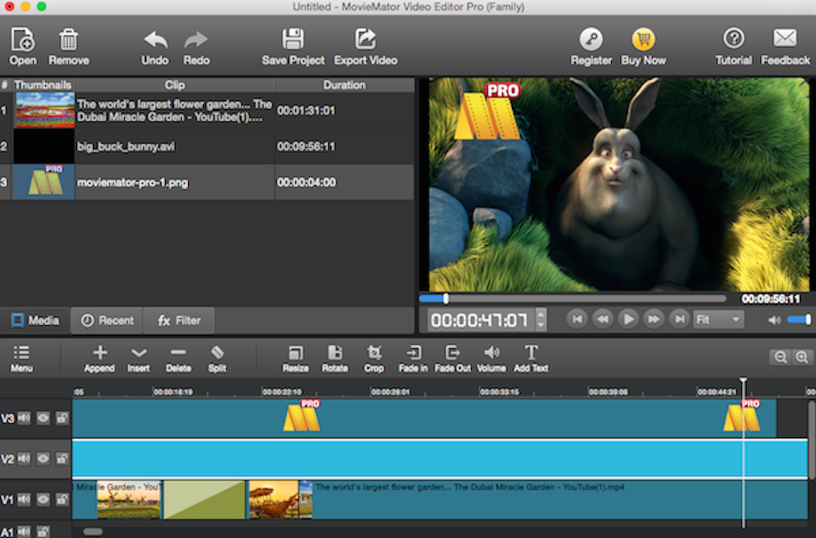816x538 pixels.
Task: Open the Export Video panel
Action: [x=365, y=44]
